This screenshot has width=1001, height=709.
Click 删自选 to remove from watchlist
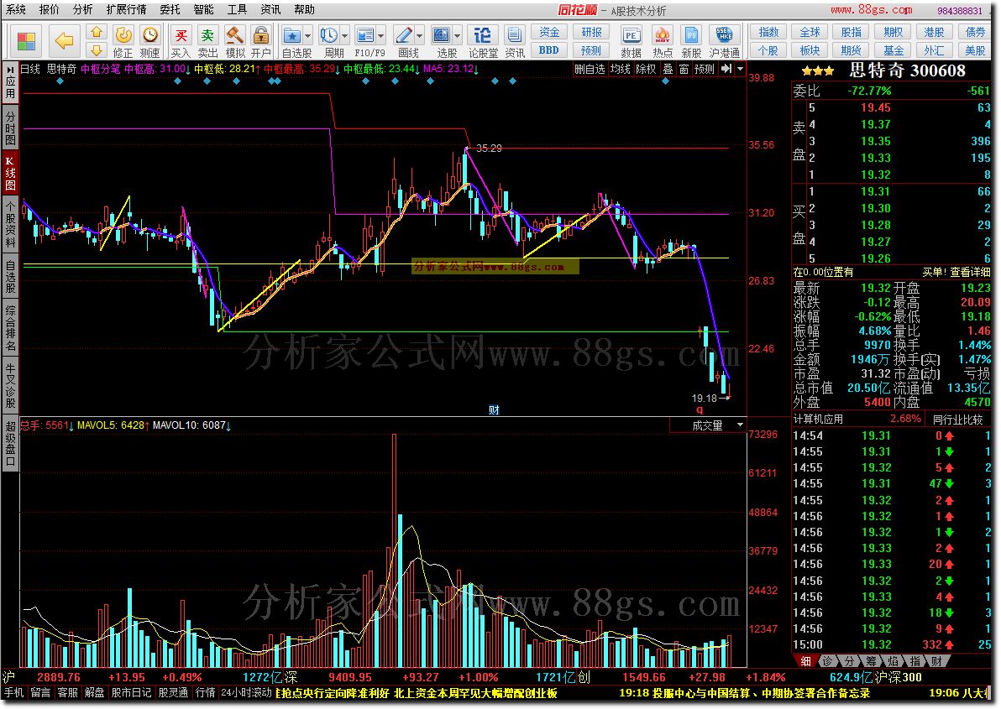click(590, 69)
